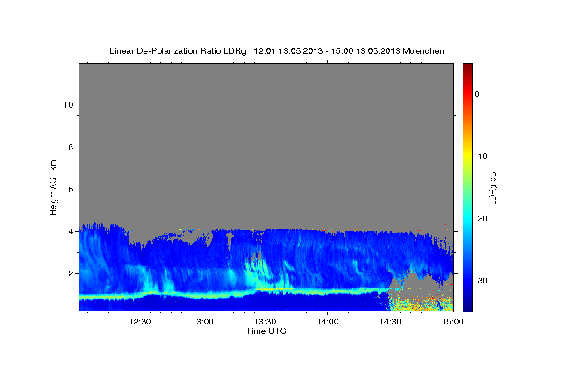Click the 'Height AGL km' axis label
The image size is (561, 374).
pyautogui.click(x=54, y=187)
